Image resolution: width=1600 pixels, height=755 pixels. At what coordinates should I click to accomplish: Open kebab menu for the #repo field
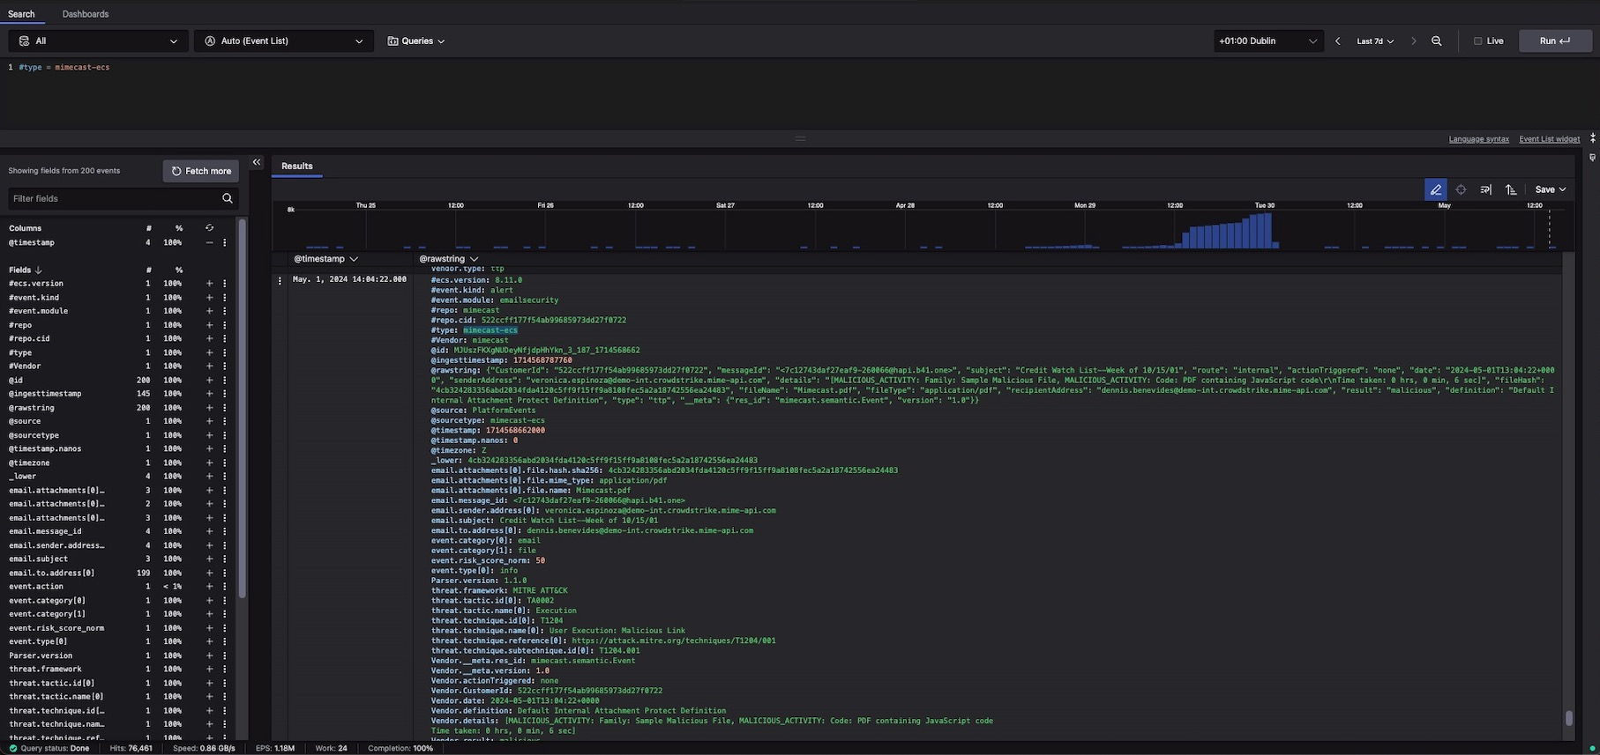[225, 325]
